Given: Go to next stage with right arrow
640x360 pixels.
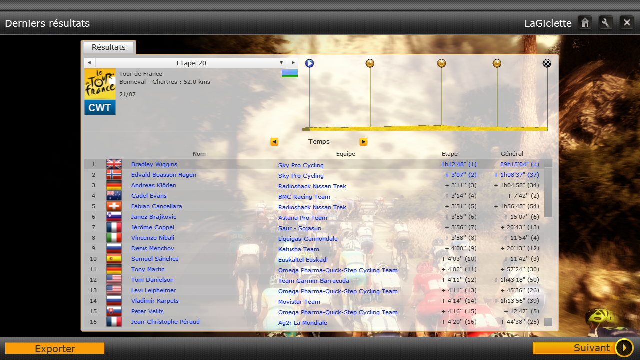Looking at the screenshot, I should pos(293,63).
